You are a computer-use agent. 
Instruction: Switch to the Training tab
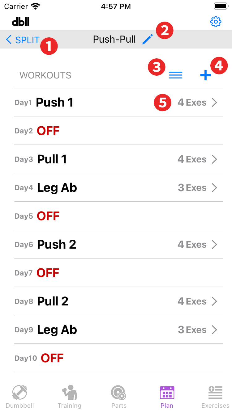(70, 397)
